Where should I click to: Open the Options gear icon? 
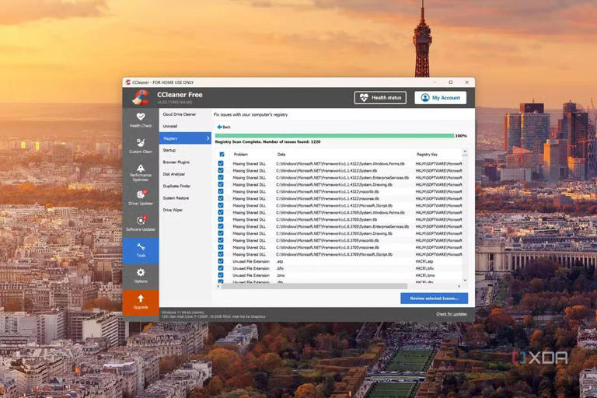coord(141,272)
